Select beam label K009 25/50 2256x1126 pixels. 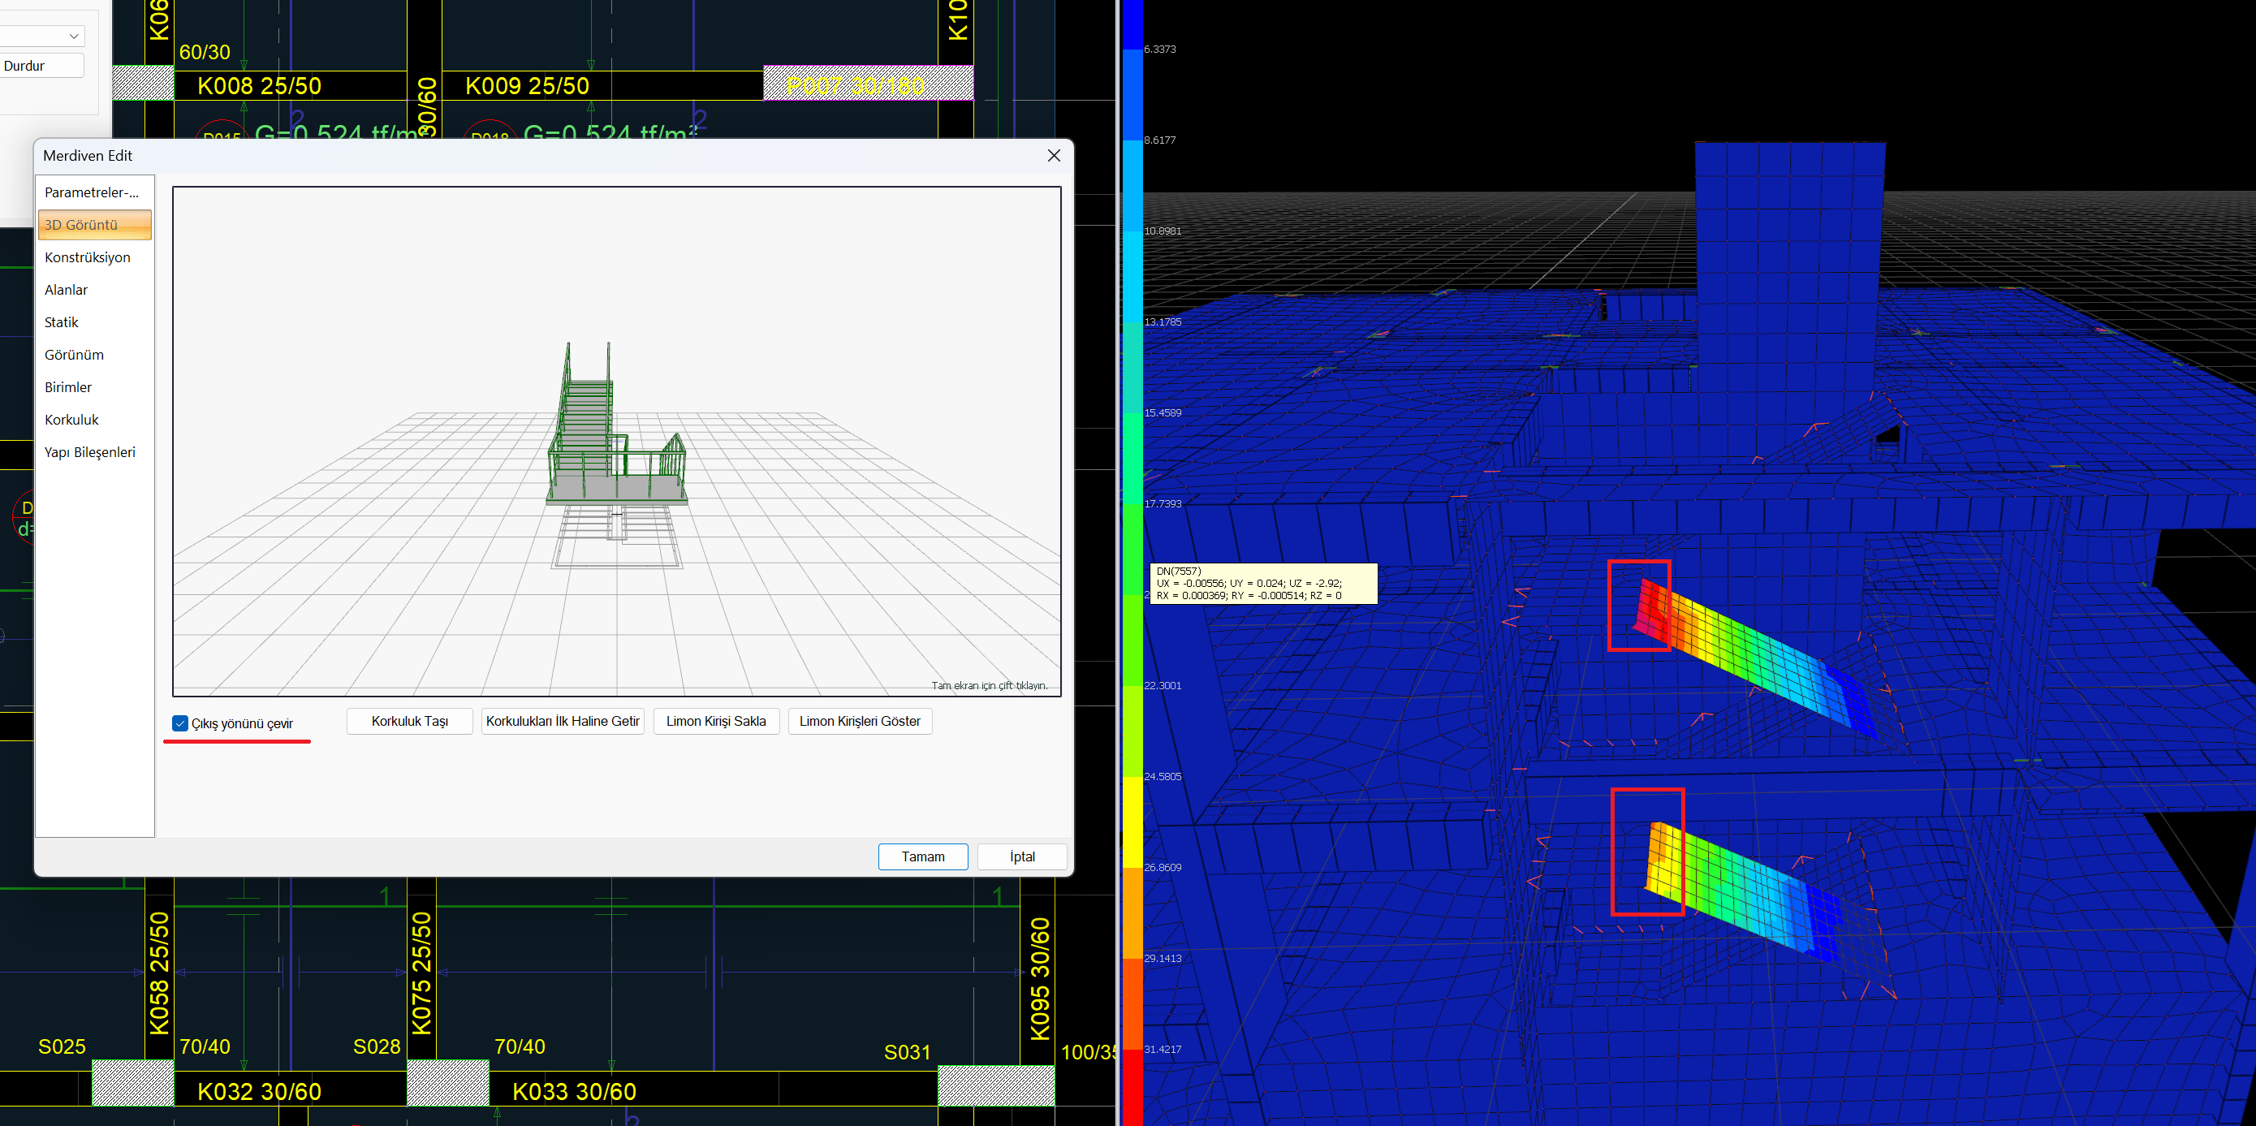(527, 86)
